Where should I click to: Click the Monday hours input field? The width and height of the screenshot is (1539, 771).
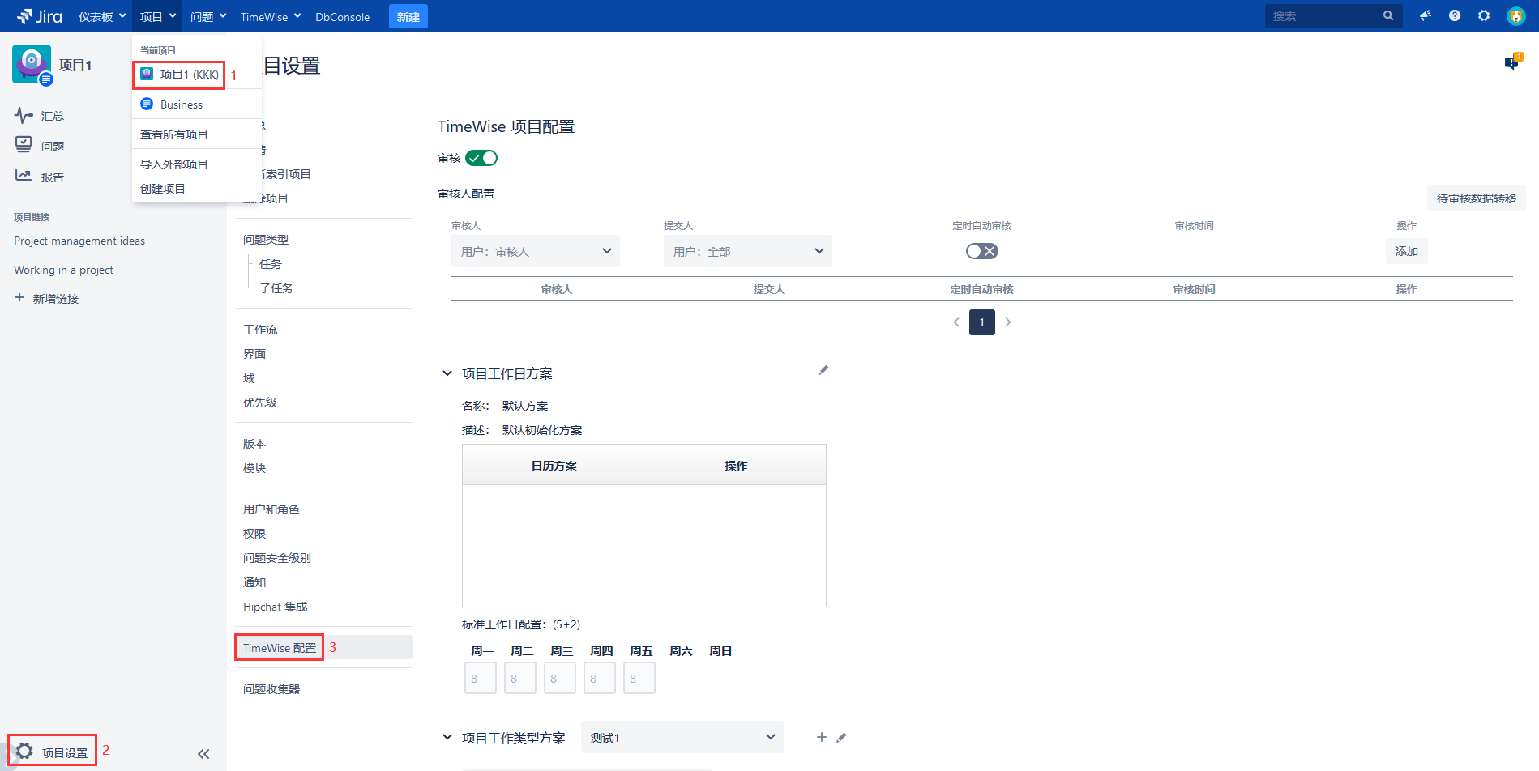pos(481,679)
